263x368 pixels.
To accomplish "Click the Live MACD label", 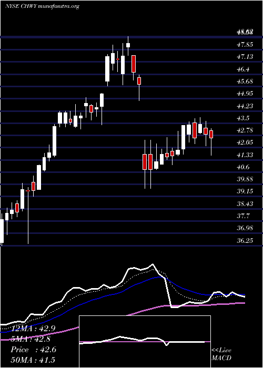I will tap(221, 354).
